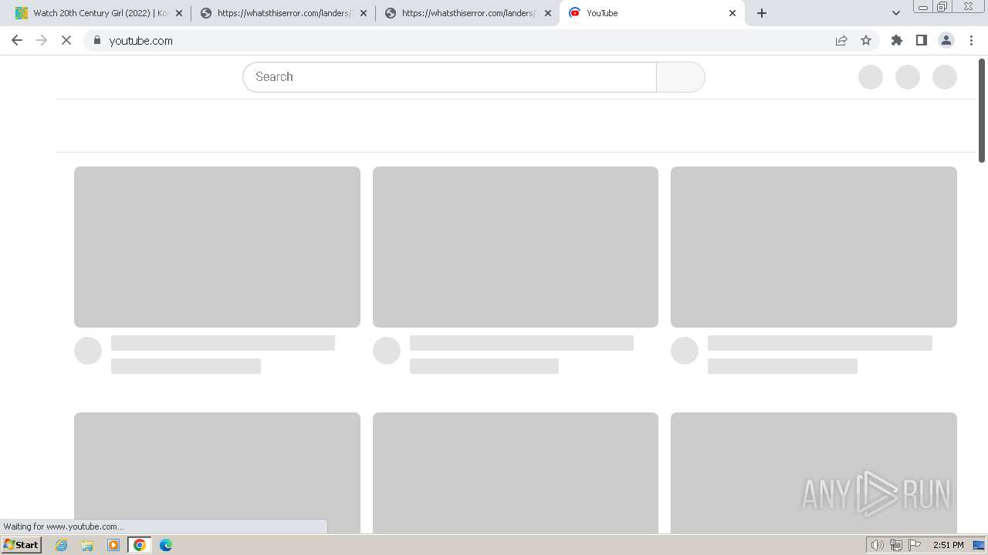
Task: Click the 2:51 PM clock
Action: pyautogui.click(x=948, y=545)
